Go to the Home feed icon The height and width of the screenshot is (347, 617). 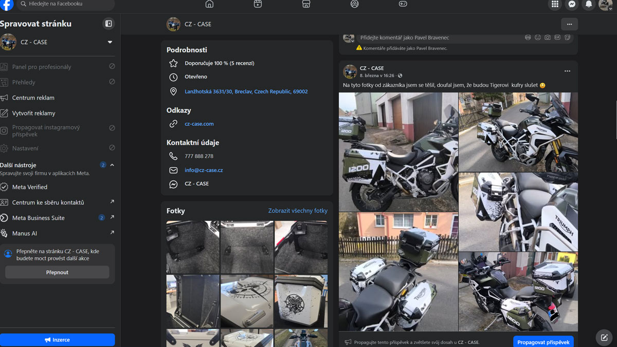point(209,4)
